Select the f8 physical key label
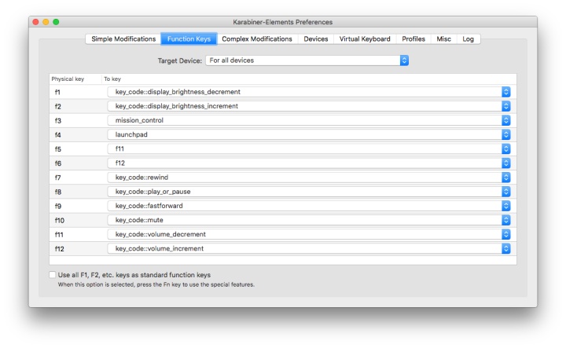Image resolution: width=566 pixels, height=348 pixels. click(58, 192)
